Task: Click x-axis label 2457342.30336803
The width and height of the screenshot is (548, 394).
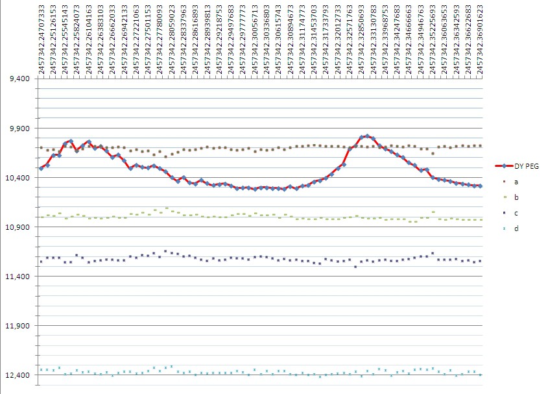Action: click(267, 40)
